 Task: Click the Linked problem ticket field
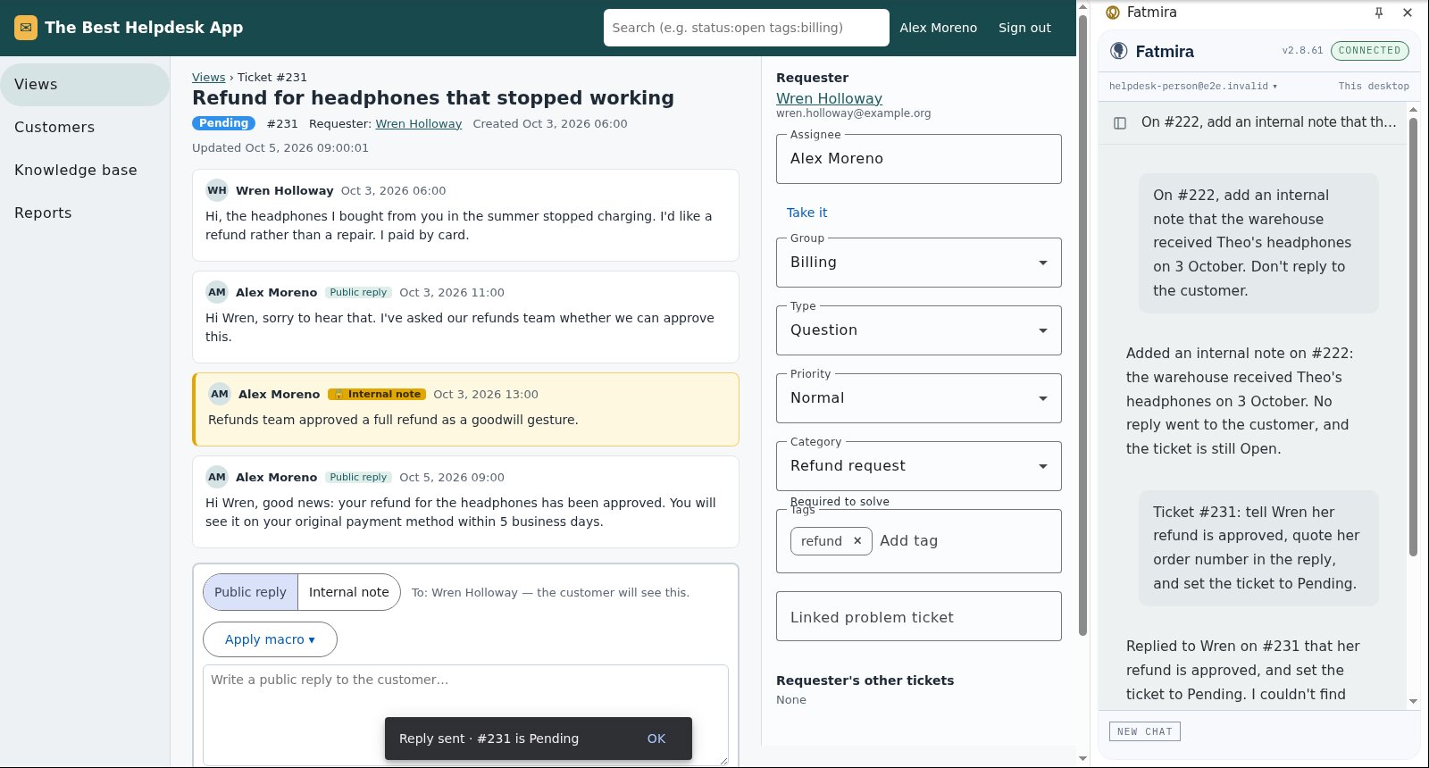tap(919, 616)
